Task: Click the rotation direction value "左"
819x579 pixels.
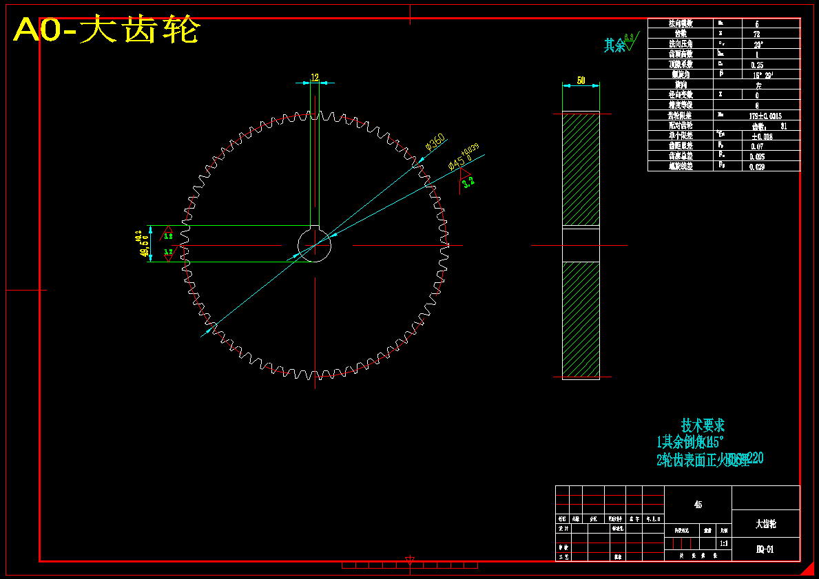Action: [758, 85]
